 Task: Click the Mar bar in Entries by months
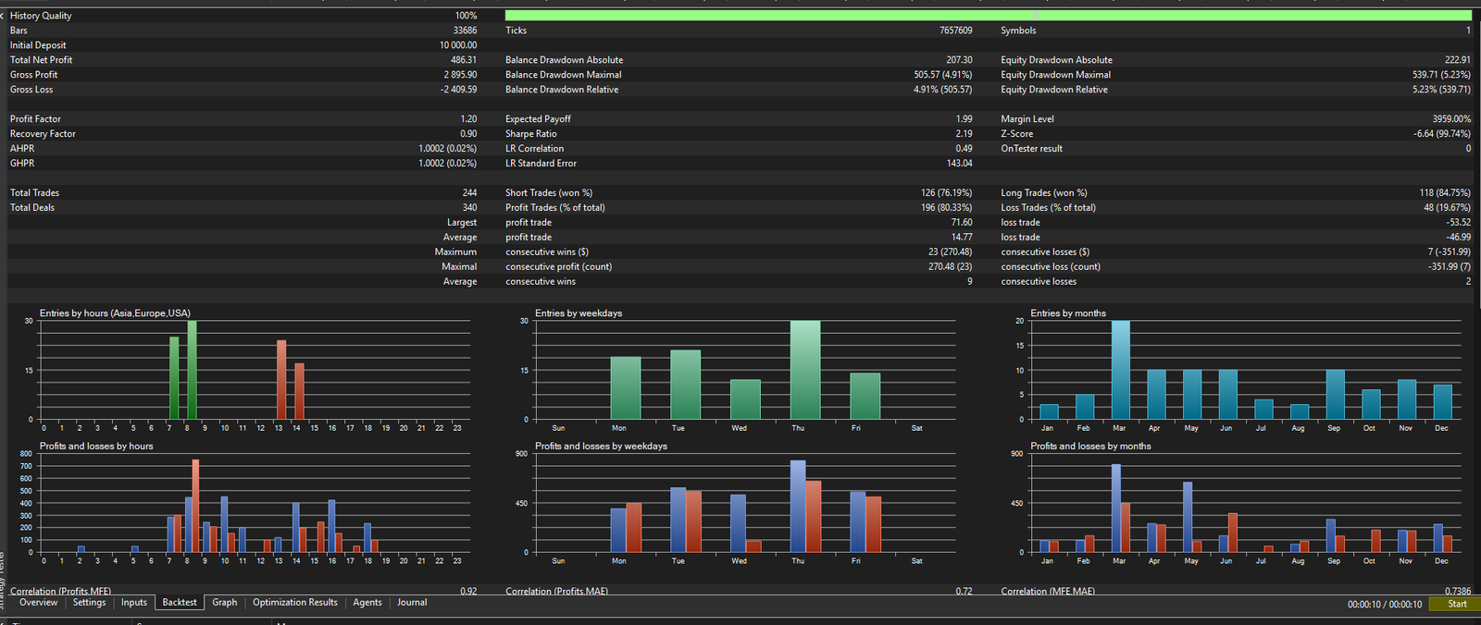[1120, 370]
